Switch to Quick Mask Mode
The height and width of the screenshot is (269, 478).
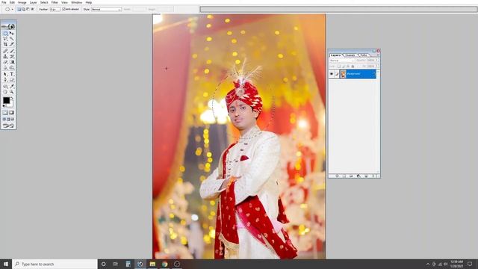pyautogui.click(x=12, y=113)
